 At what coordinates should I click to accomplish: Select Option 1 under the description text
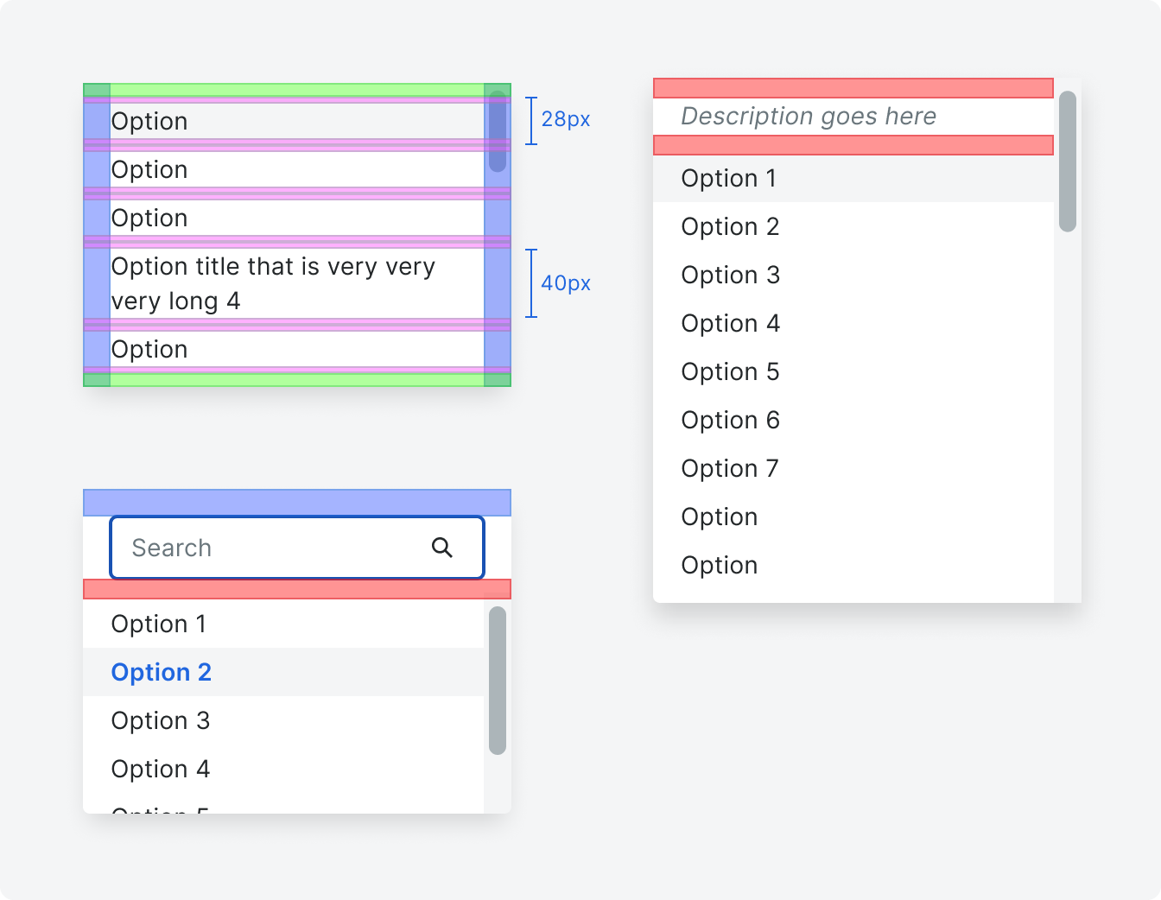click(728, 179)
